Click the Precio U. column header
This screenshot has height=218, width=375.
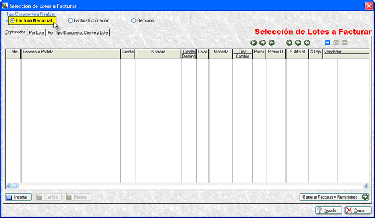[x=276, y=54]
